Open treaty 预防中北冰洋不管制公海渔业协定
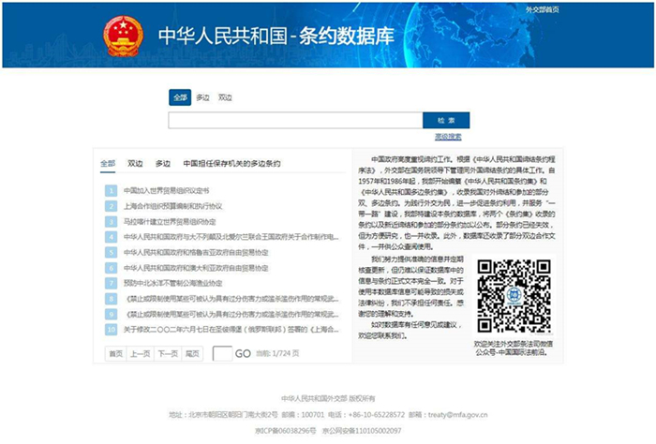The width and height of the screenshot is (656, 444). [x=172, y=284]
